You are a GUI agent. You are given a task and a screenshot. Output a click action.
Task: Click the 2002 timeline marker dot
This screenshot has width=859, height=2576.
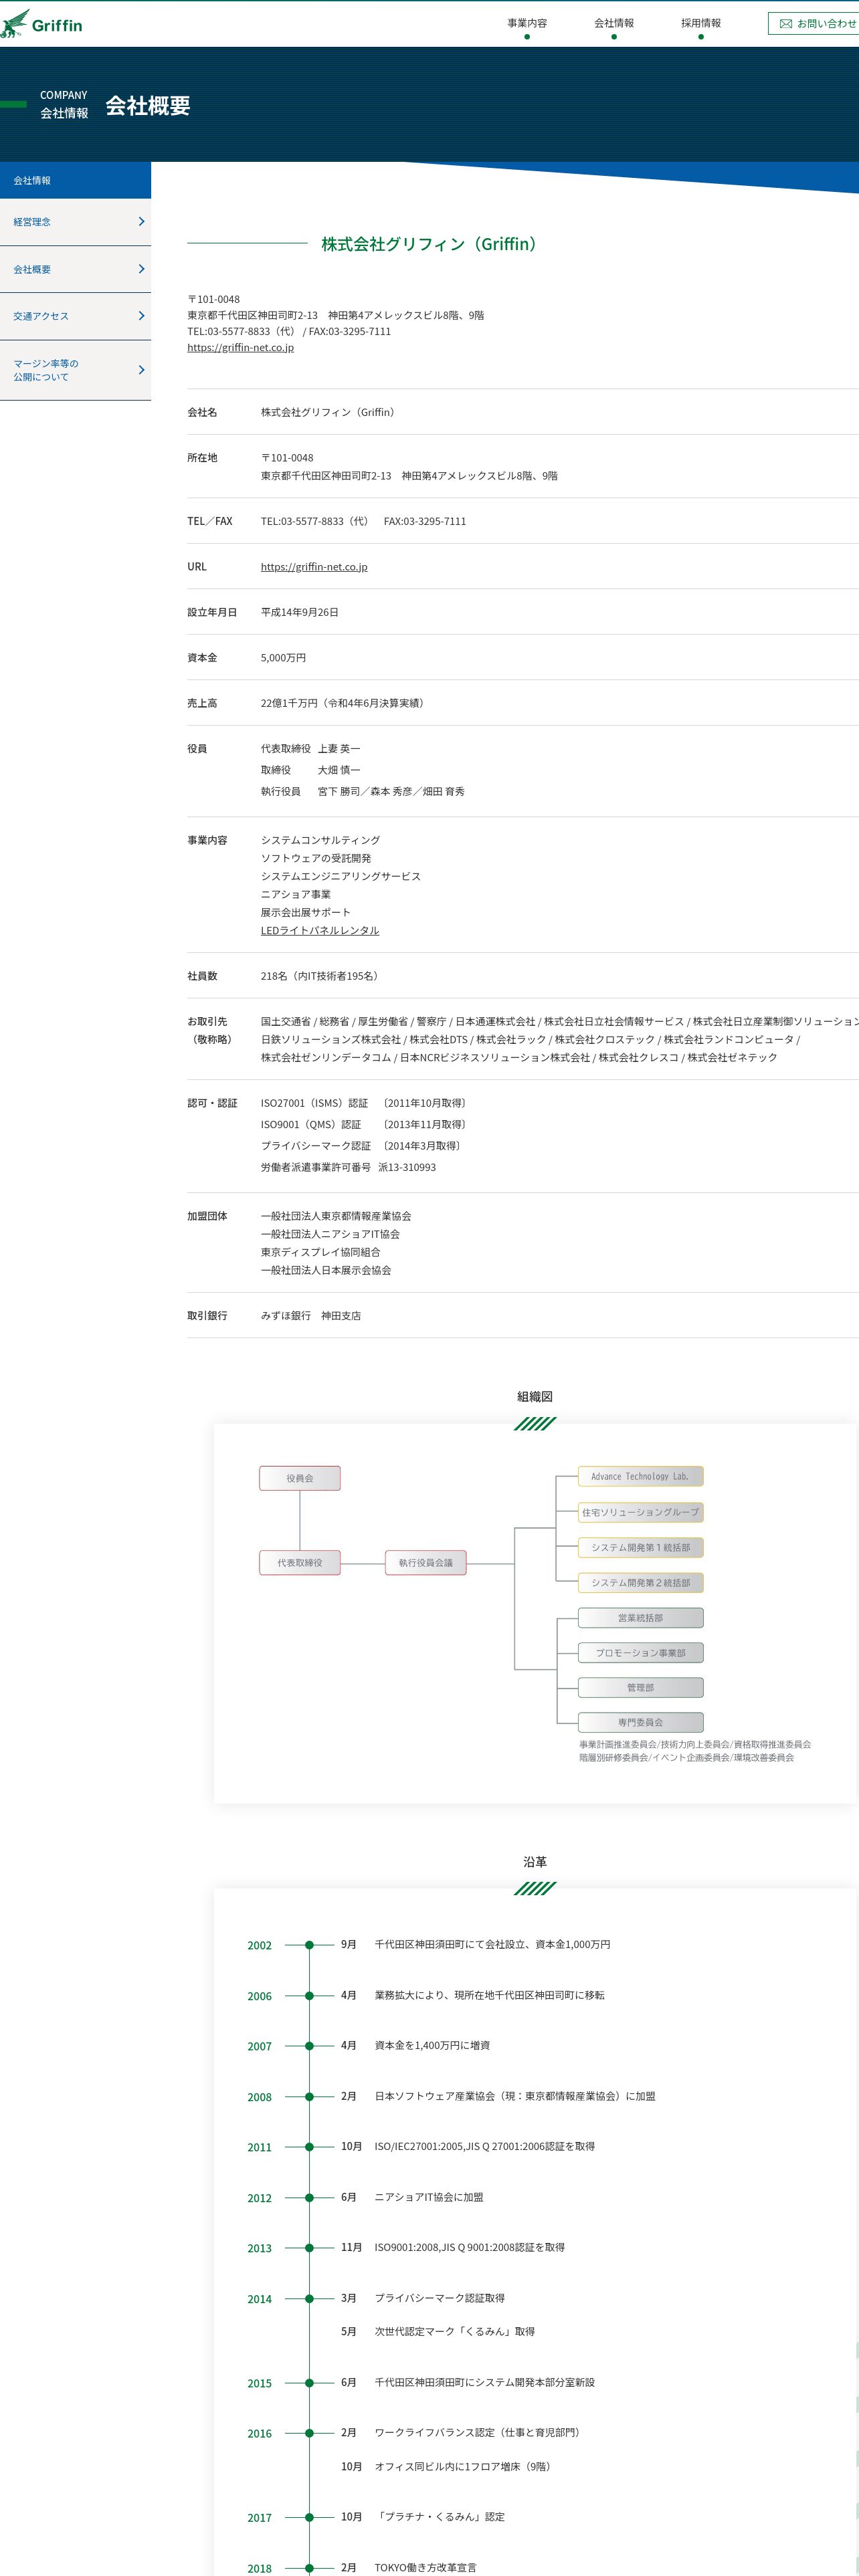[309, 1945]
